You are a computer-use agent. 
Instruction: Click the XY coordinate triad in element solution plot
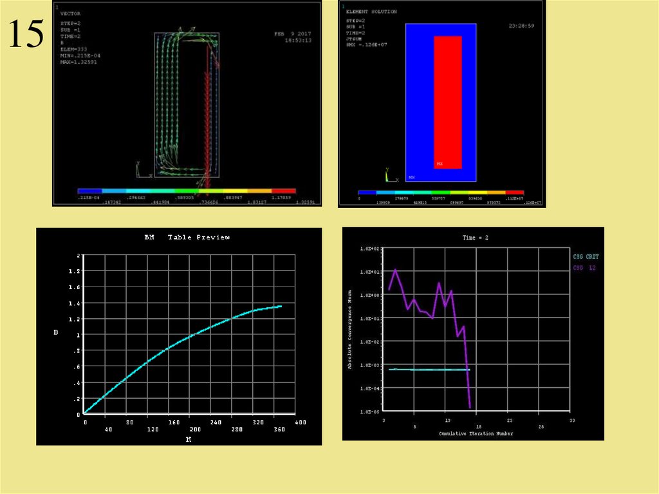pyautogui.click(x=389, y=175)
